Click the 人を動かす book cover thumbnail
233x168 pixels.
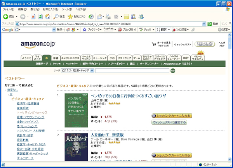77,147
